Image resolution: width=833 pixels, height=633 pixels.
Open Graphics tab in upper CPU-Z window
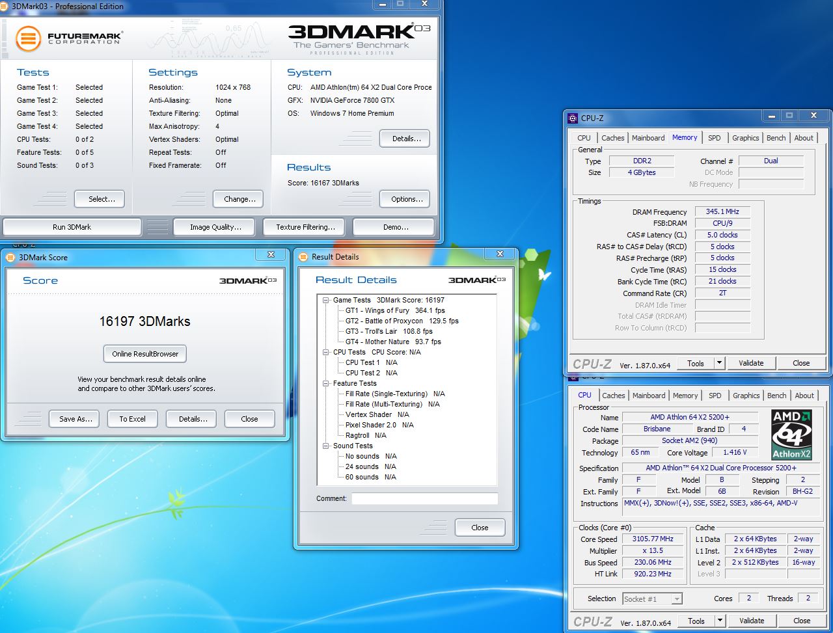point(745,138)
